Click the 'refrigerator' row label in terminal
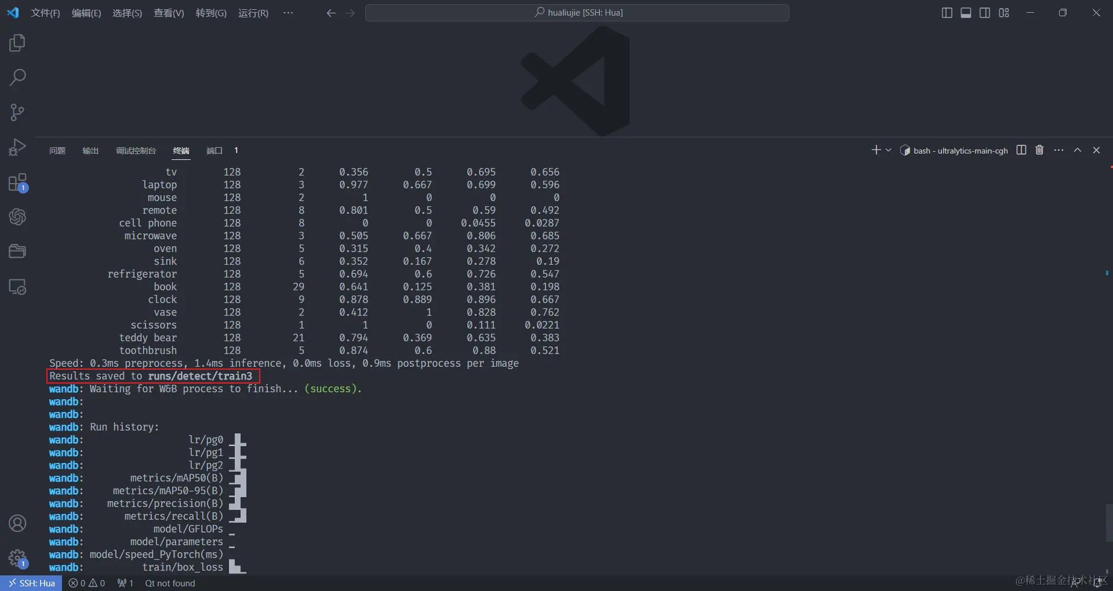 pos(142,274)
